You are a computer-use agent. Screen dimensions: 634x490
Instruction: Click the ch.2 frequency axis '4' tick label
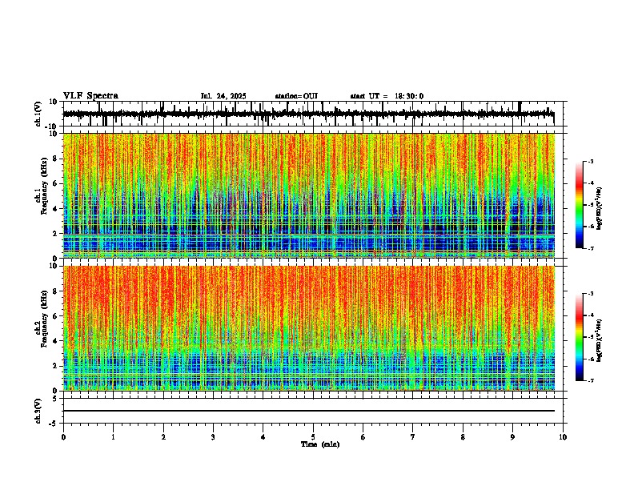click(x=55, y=341)
